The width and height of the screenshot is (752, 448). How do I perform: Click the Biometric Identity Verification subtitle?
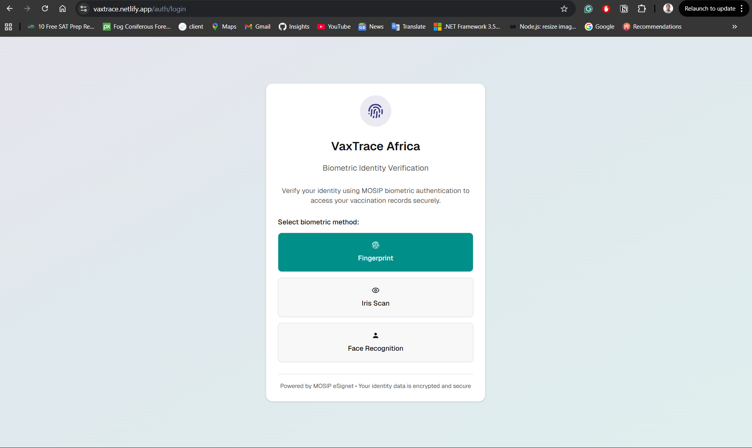[376, 168]
